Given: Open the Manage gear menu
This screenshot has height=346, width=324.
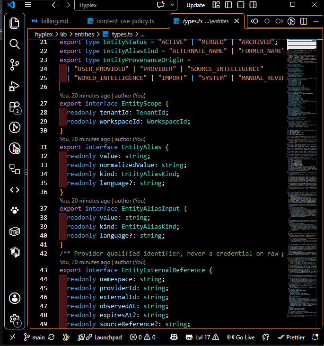Looking at the screenshot, I should (x=15, y=319).
